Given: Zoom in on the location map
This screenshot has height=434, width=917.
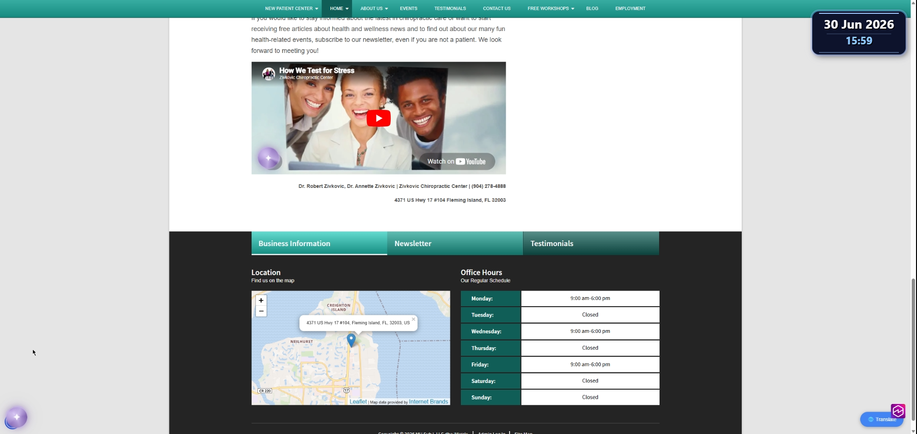Looking at the screenshot, I should pos(261,300).
